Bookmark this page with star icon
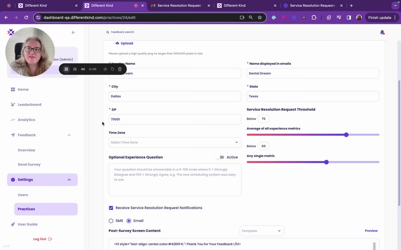 click(260, 17)
